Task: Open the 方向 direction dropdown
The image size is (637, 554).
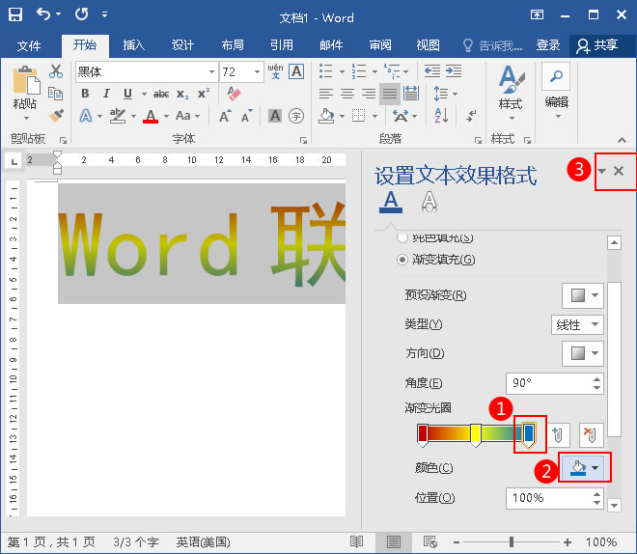Action: coord(583,353)
